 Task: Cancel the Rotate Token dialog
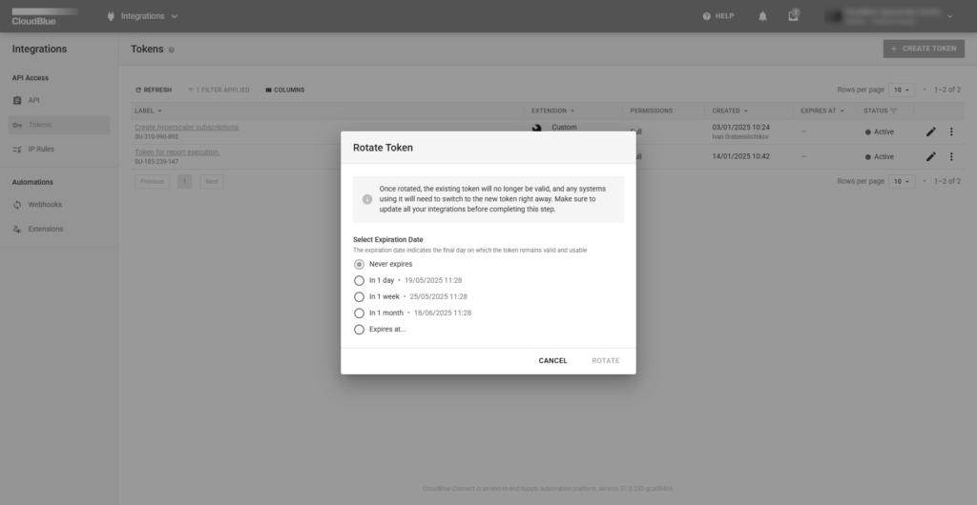[x=552, y=361]
